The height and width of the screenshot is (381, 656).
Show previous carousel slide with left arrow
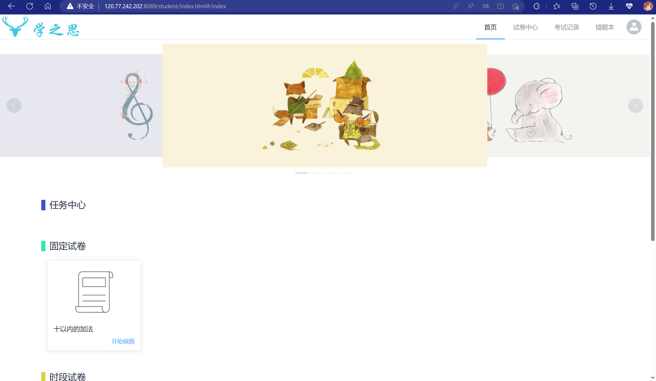tap(14, 106)
